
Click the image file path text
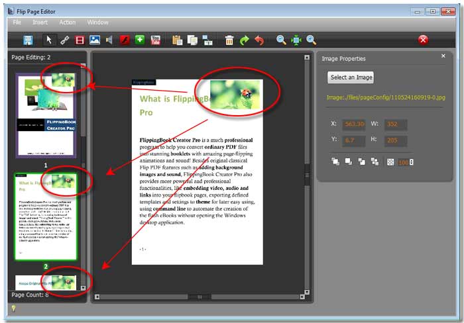click(x=386, y=97)
